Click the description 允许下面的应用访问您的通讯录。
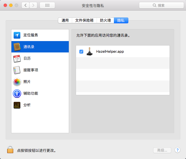 click(x=103, y=35)
